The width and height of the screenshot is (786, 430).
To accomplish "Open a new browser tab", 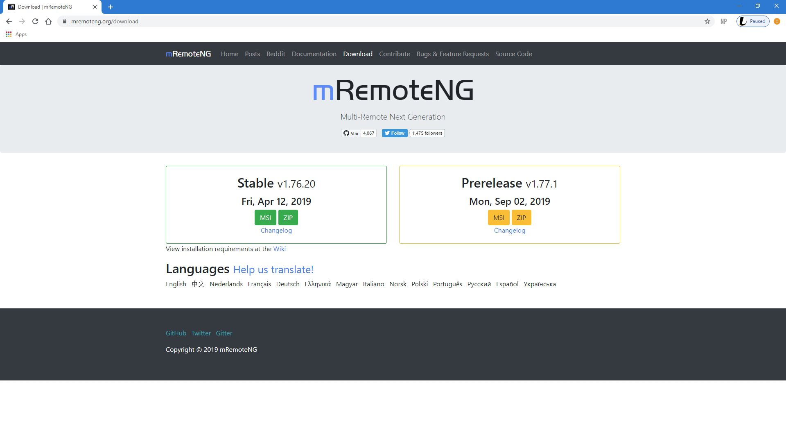I will click(111, 7).
